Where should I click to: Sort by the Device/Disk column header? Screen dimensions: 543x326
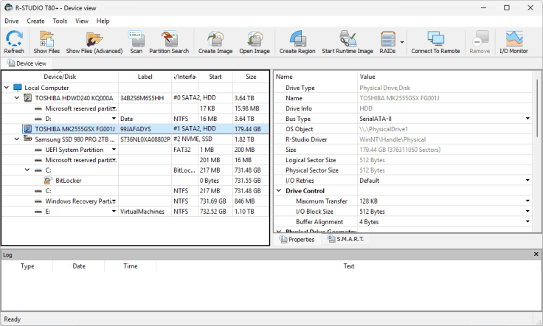(x=60, y=77)
